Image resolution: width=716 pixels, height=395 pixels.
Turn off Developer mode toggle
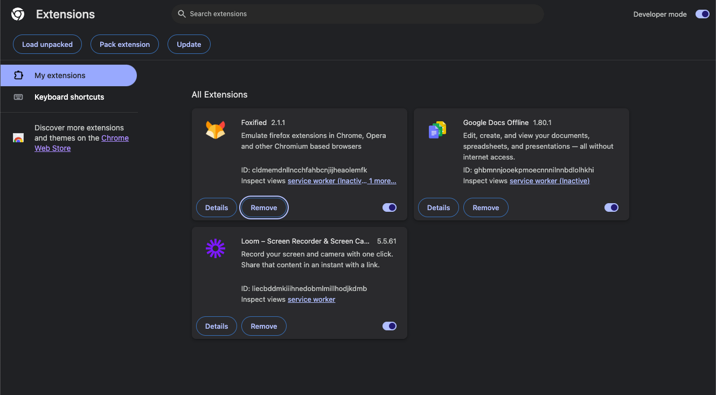pyautogui.click(x=703, y=14)
